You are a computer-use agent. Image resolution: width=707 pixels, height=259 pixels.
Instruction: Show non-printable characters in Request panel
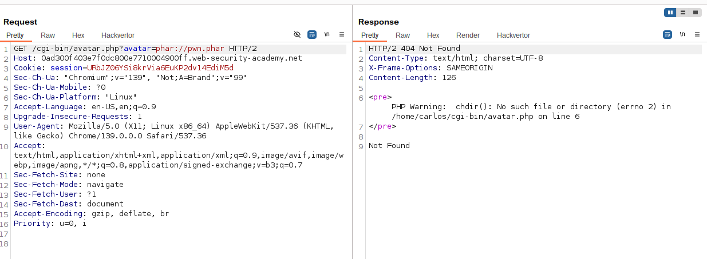(x=327, y=34)
